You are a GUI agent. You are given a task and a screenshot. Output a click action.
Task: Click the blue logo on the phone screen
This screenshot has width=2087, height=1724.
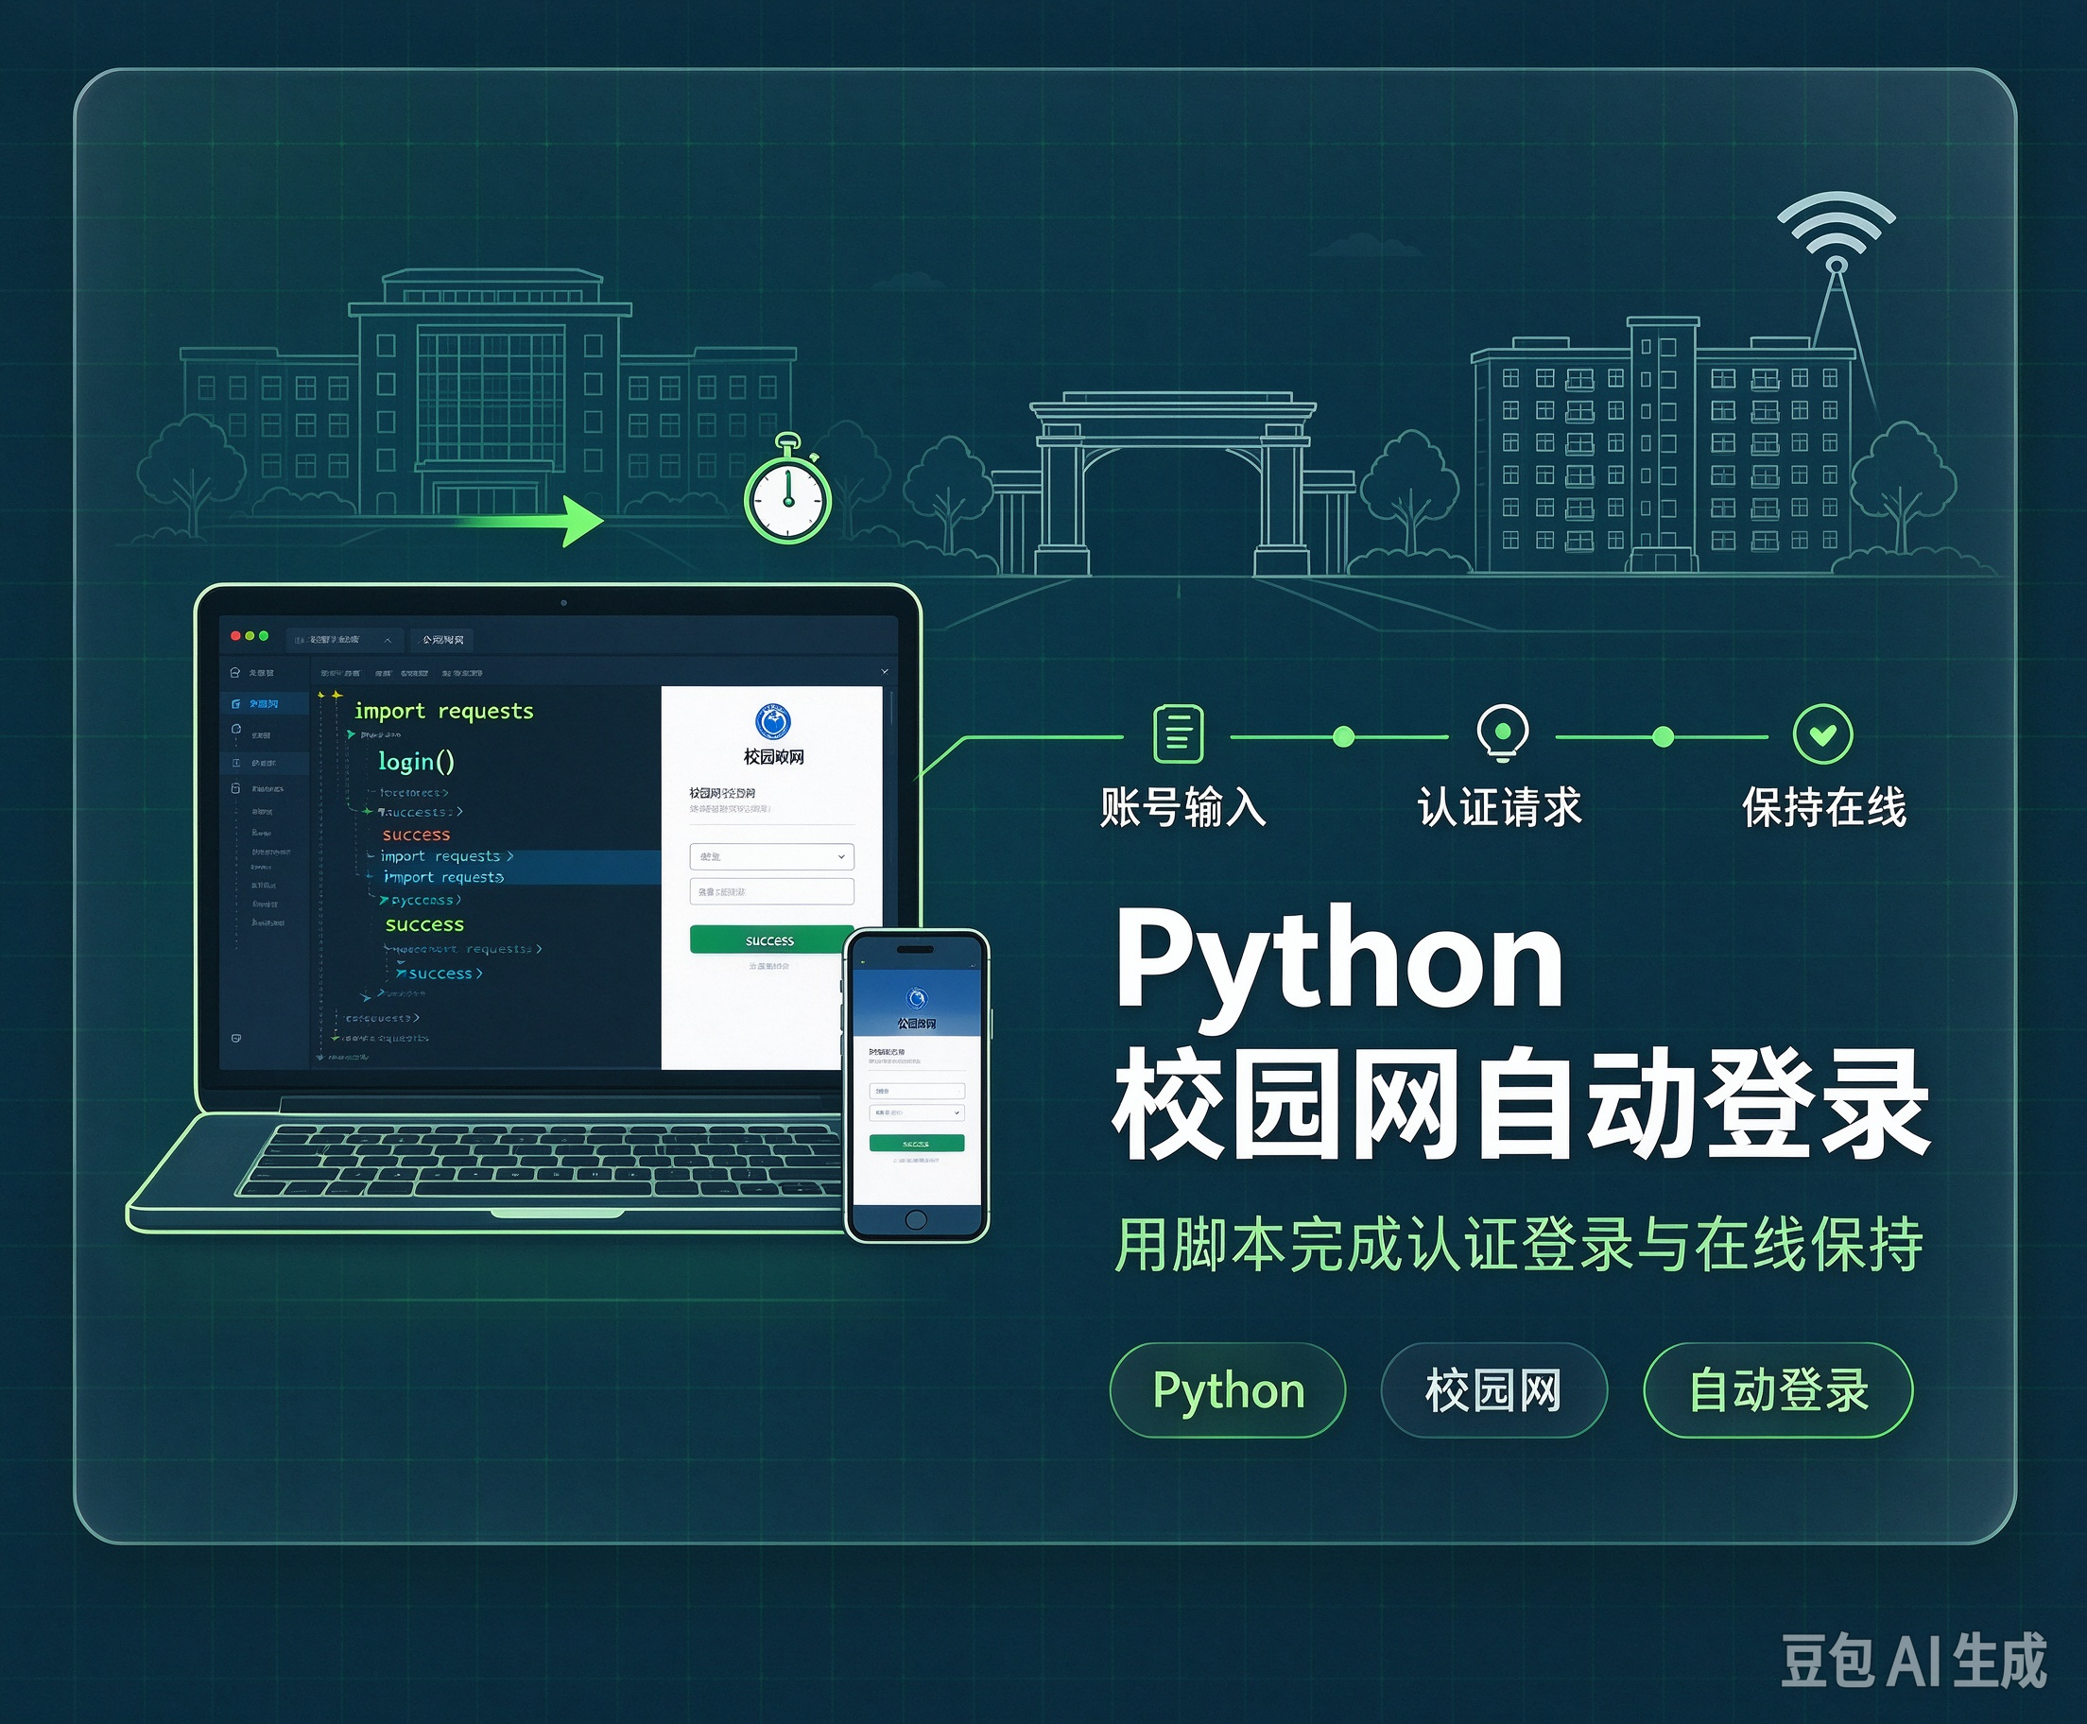pos(917,998)
